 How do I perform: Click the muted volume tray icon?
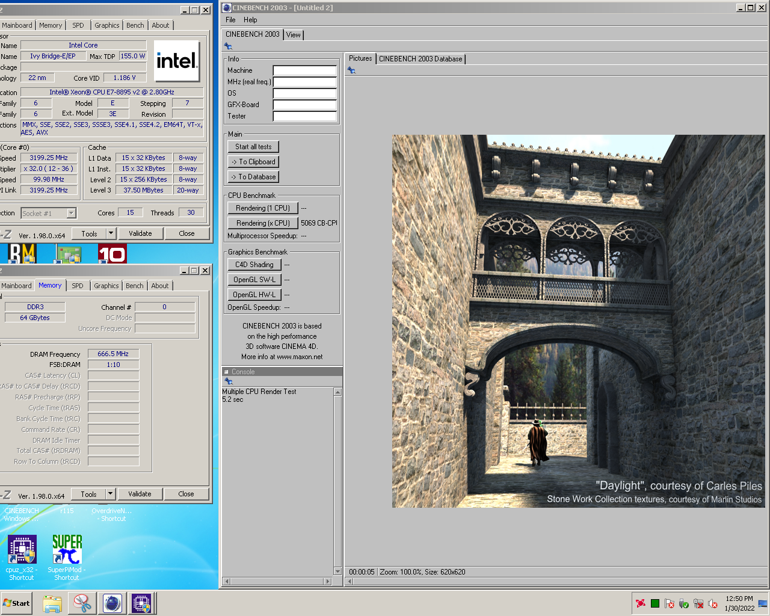point(713,603)
